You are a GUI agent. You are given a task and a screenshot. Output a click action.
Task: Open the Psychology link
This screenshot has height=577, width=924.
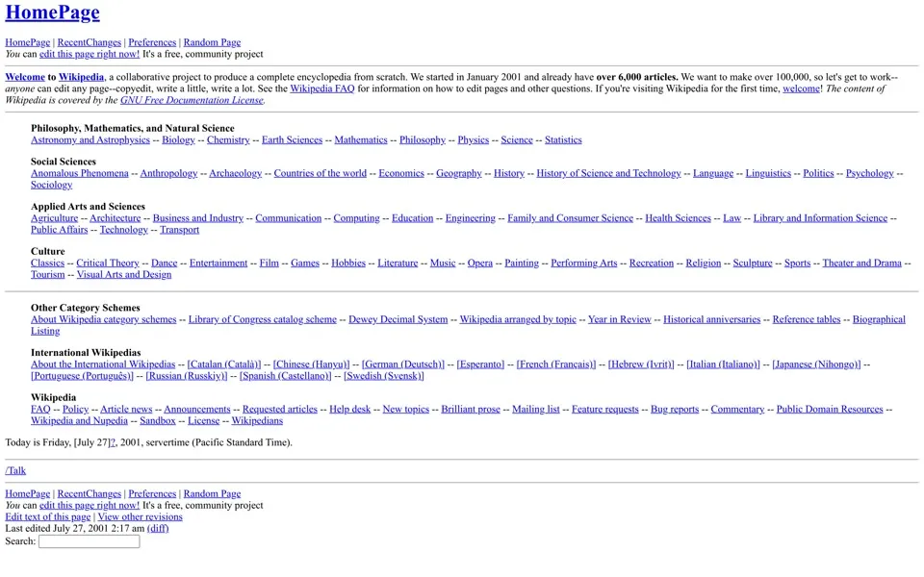(x=869, y=173)
